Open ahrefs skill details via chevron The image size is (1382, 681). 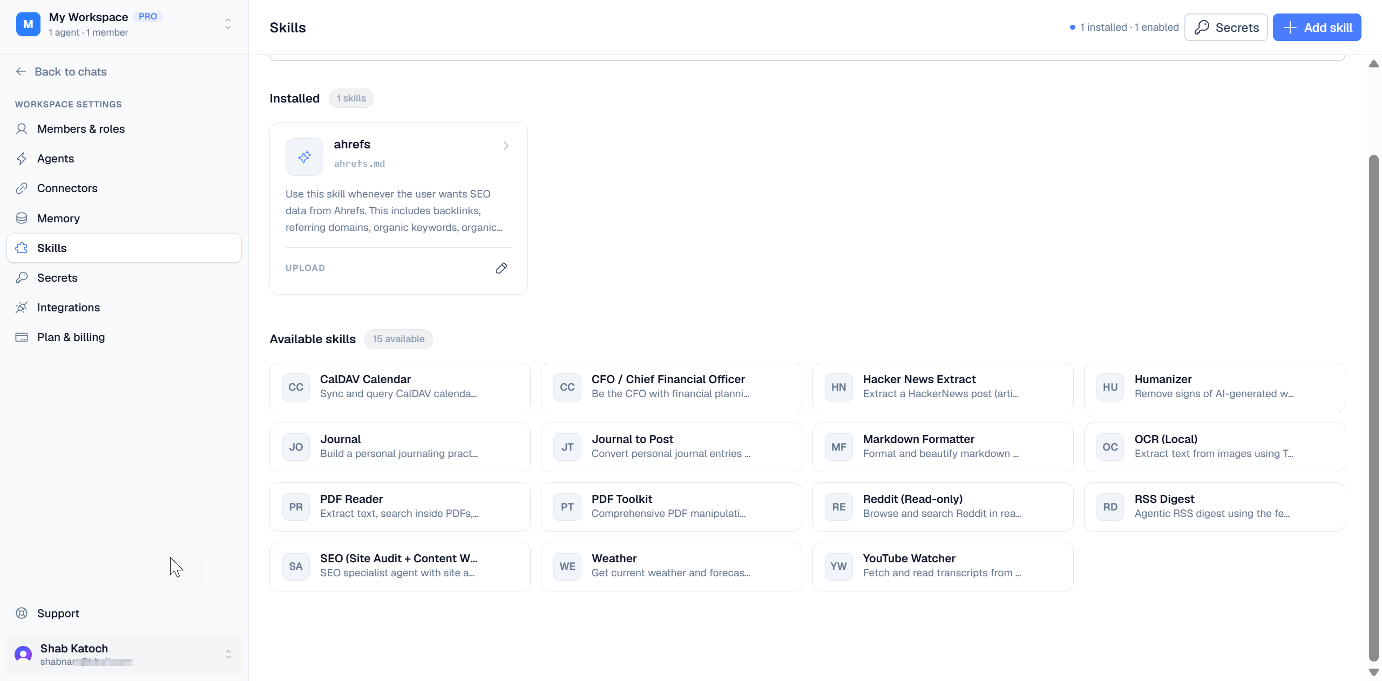506,146
